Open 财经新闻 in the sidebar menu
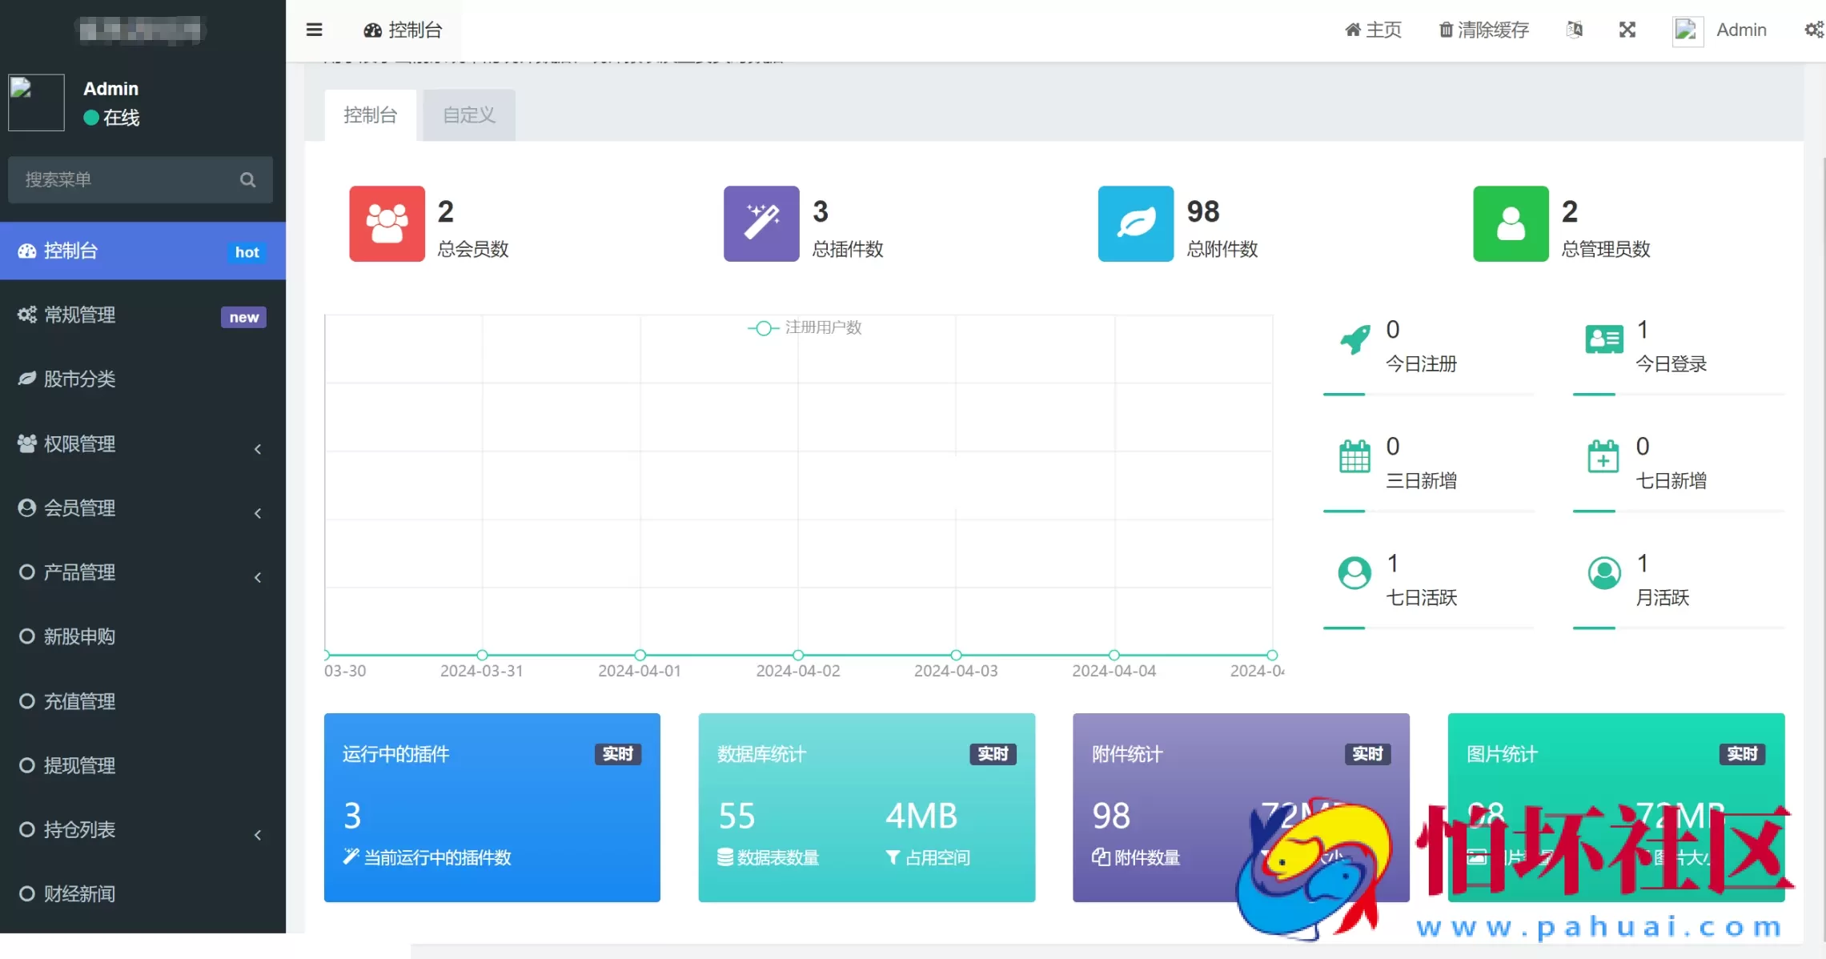This screenshot has width=1826, height=959. [80, 893]
